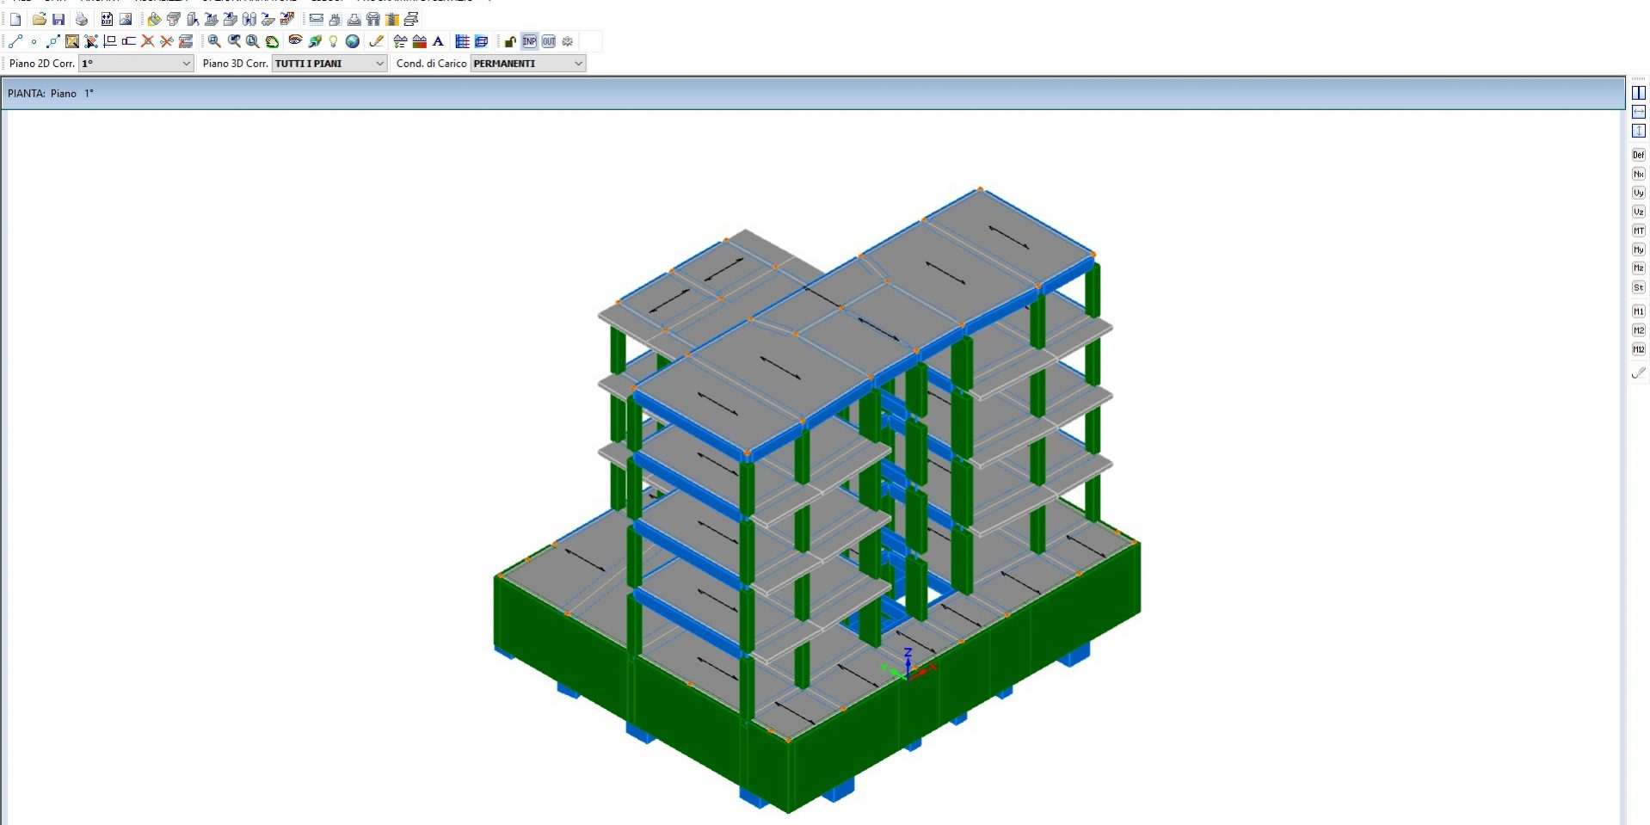Select the text annotation tool (A icon)
Image resolution: width=1650 pixels, height=825 pixels.
(x=437, y=40)
